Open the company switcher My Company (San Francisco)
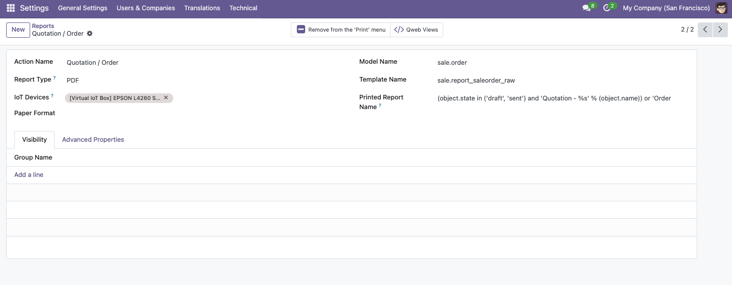732x285 pixels. point(667,8)
